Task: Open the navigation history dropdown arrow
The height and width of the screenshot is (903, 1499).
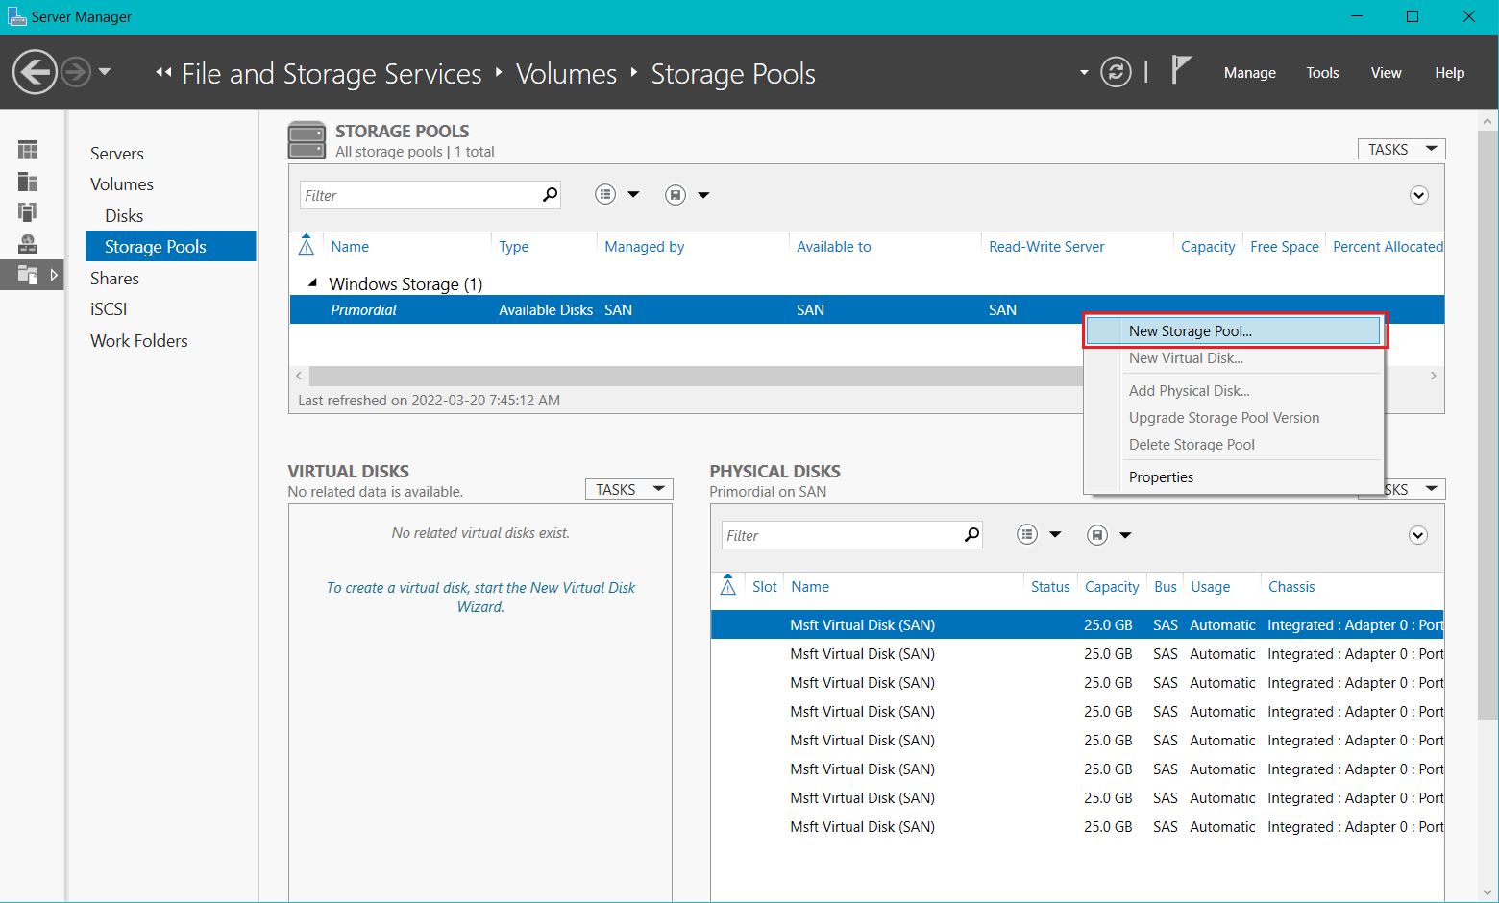Action: (x=105, y=72)
